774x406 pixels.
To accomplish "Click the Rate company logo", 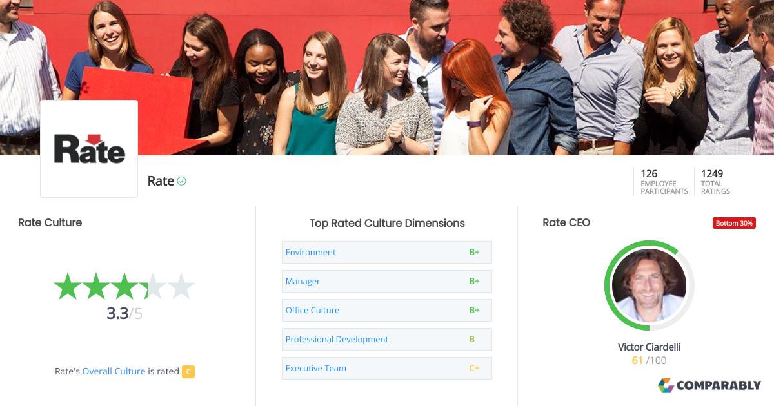I will 88,148.
